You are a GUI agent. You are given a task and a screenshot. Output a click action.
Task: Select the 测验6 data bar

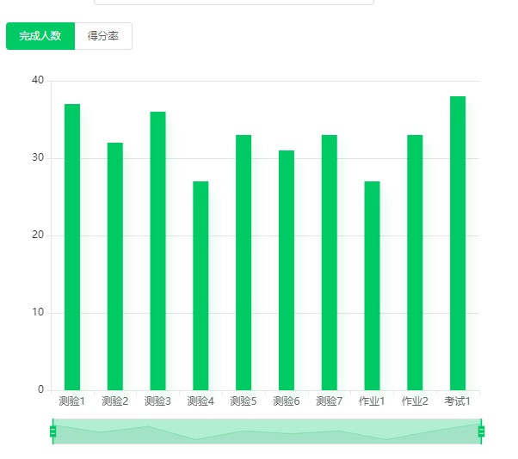point(287,270)
